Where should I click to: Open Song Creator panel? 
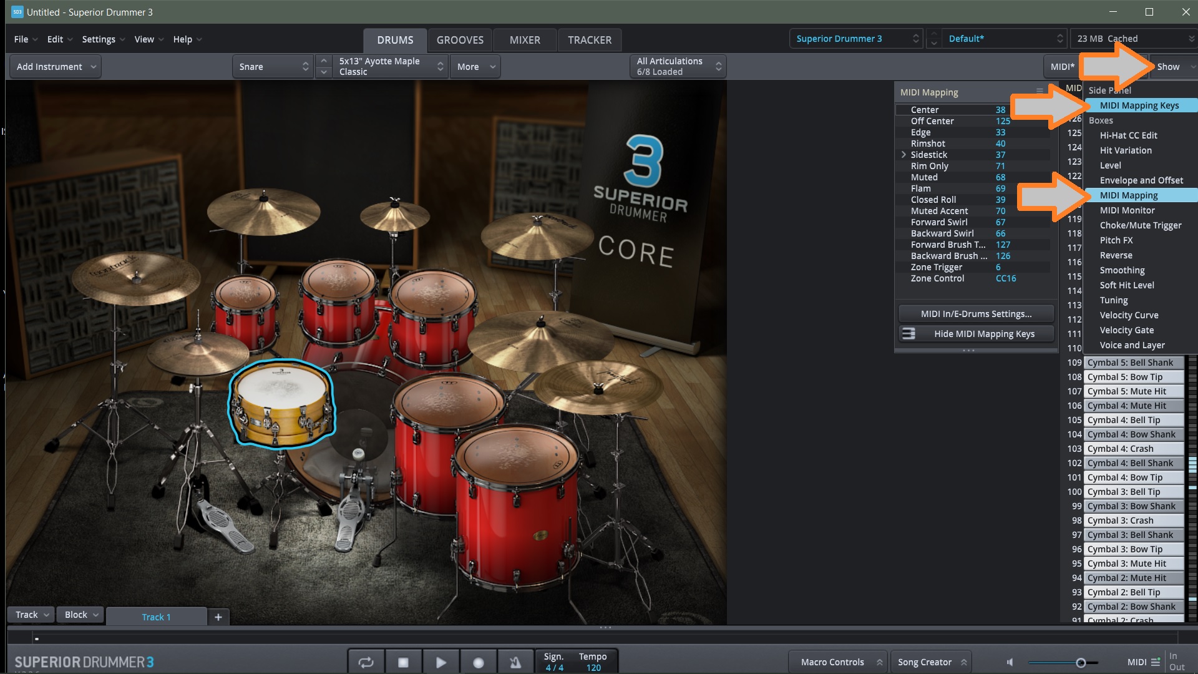point(930,662)
